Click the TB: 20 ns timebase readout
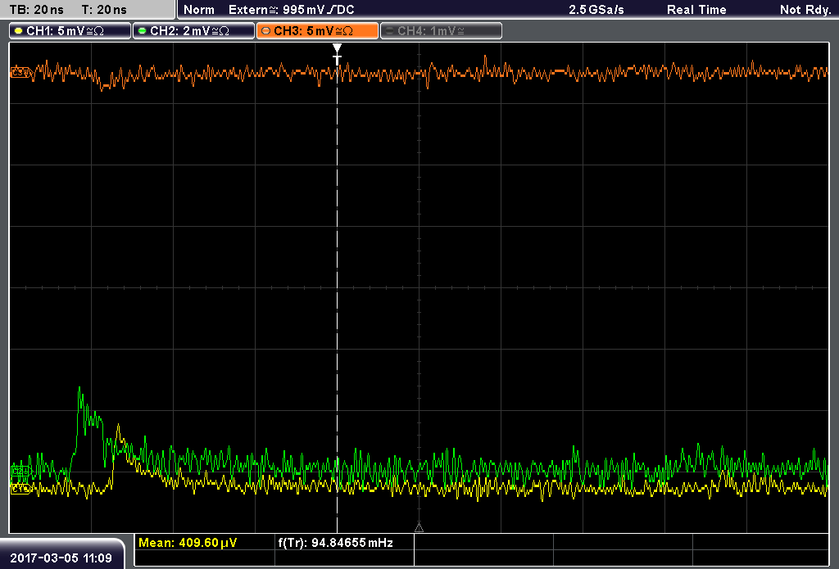This screenshot has width=839, height=569. (x=36, y=10)
